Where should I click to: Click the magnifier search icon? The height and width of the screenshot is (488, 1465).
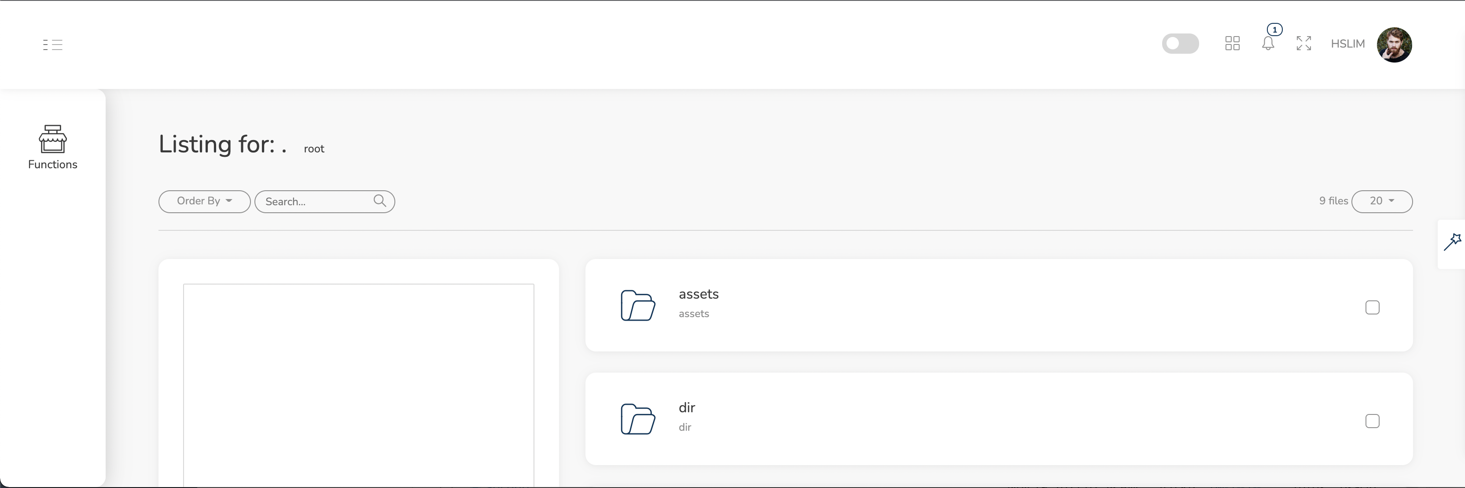(x=380, y=201)
